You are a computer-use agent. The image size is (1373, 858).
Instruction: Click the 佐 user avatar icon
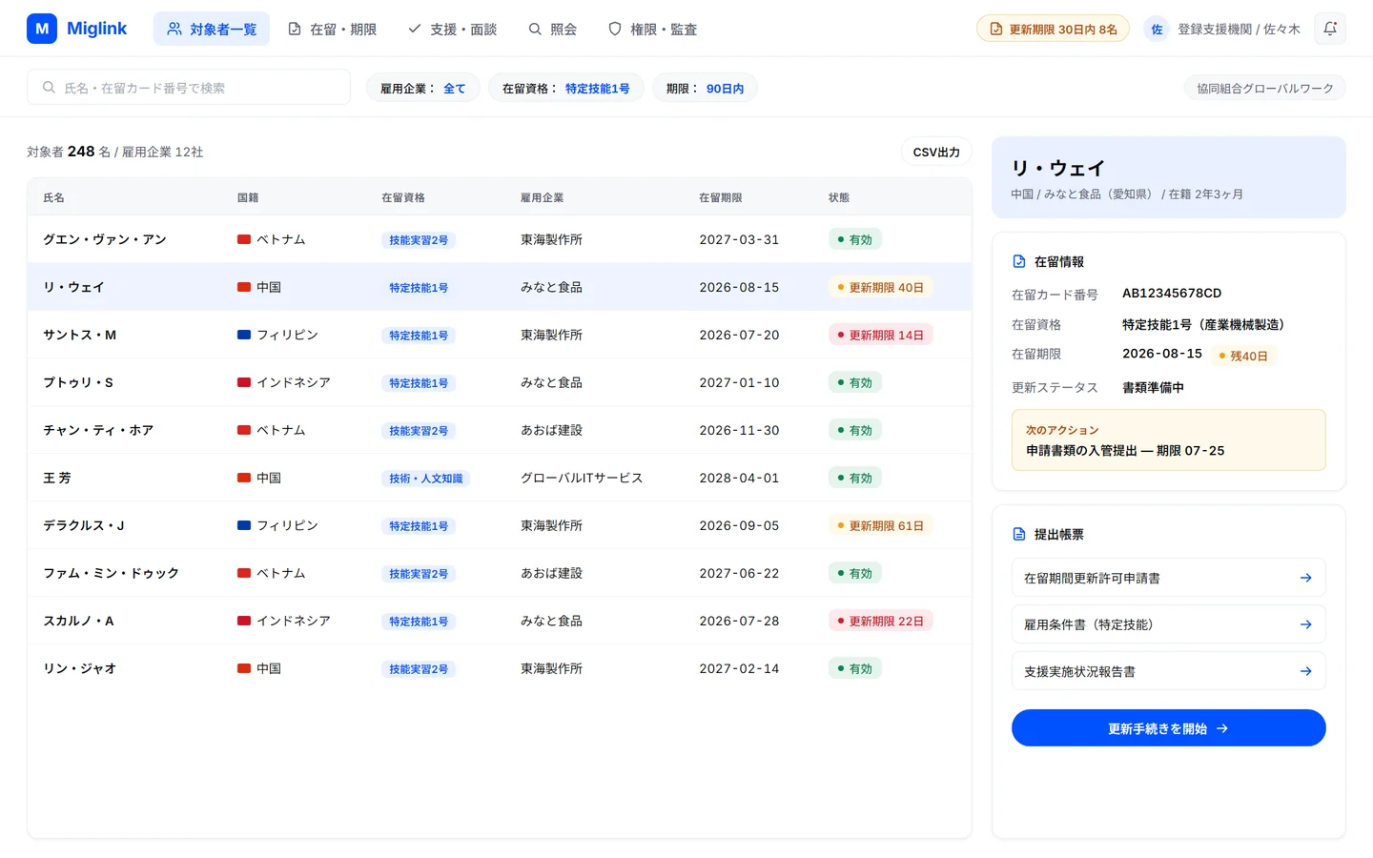[1157, 30]
